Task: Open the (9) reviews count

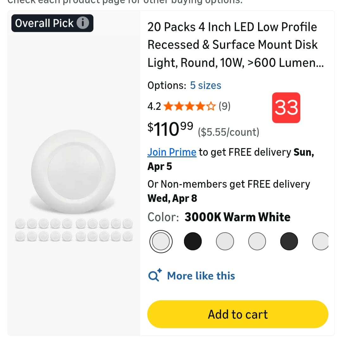Action: [x=225, y=107]
